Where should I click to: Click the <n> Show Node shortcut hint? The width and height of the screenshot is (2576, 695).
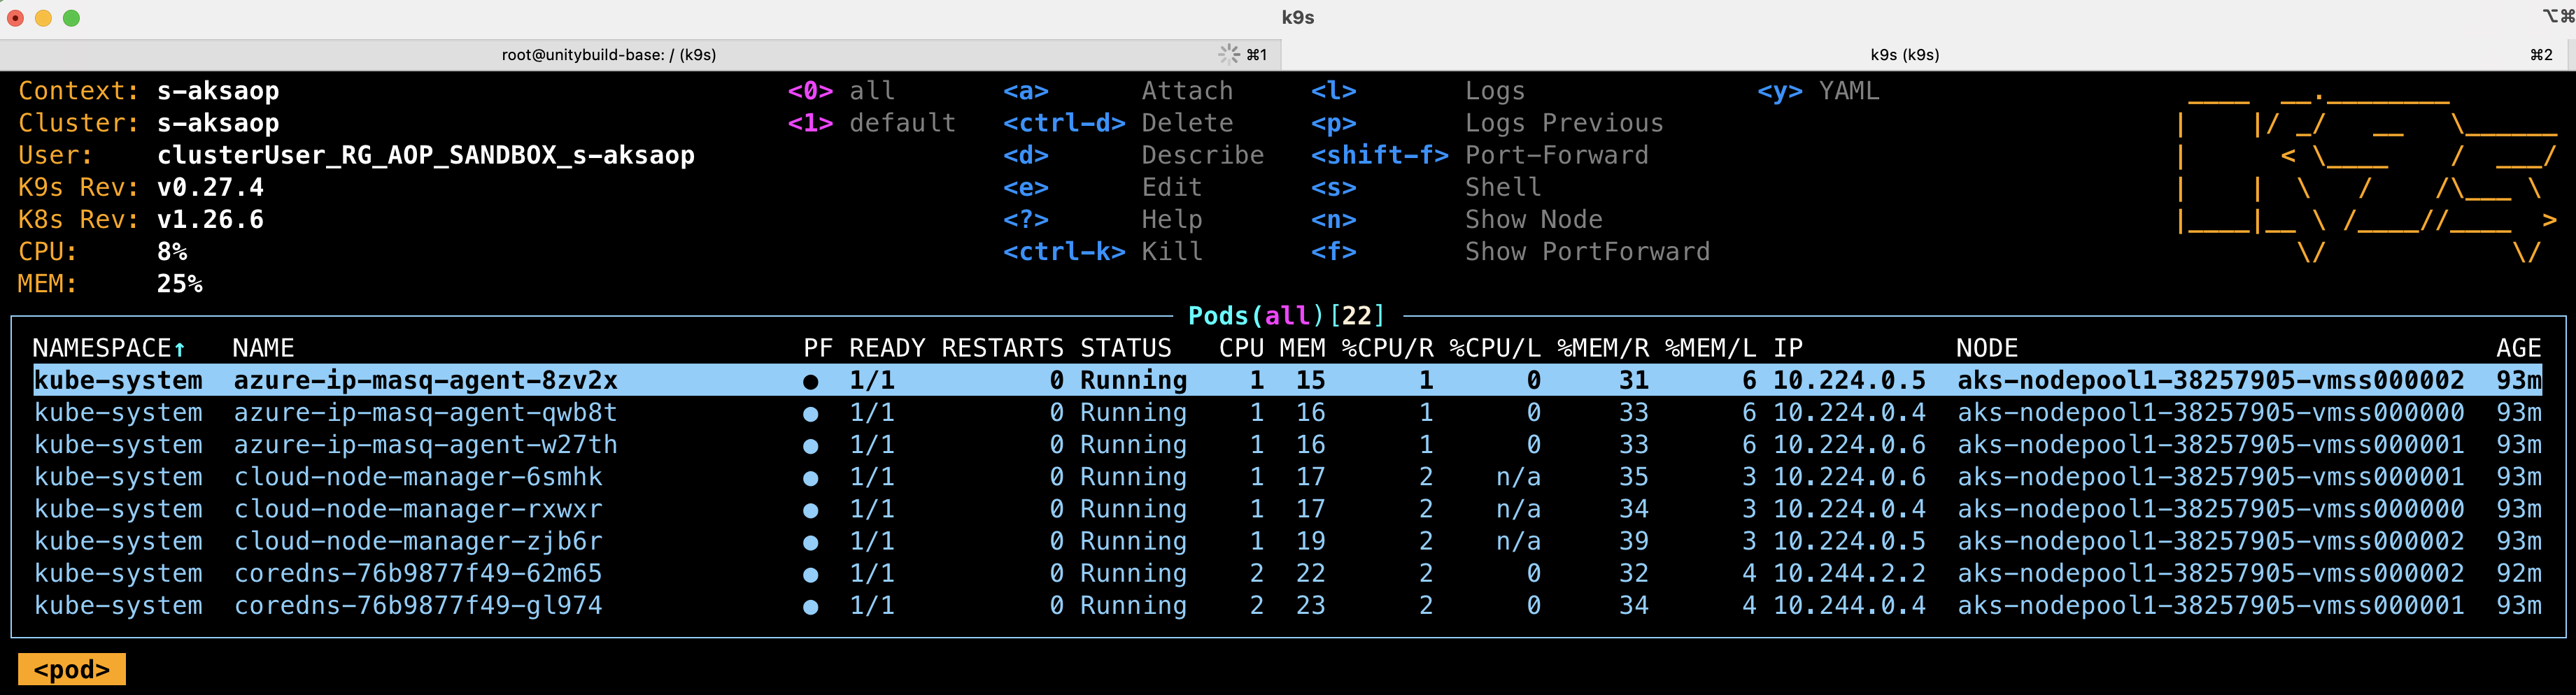(1457, 219)
